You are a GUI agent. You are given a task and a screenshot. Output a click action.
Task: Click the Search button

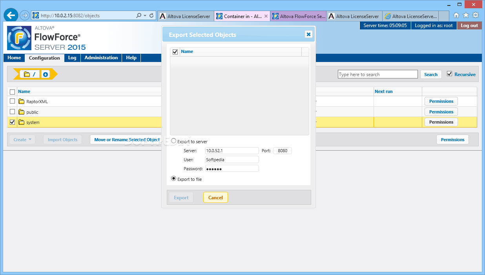(x=431, y=75)
